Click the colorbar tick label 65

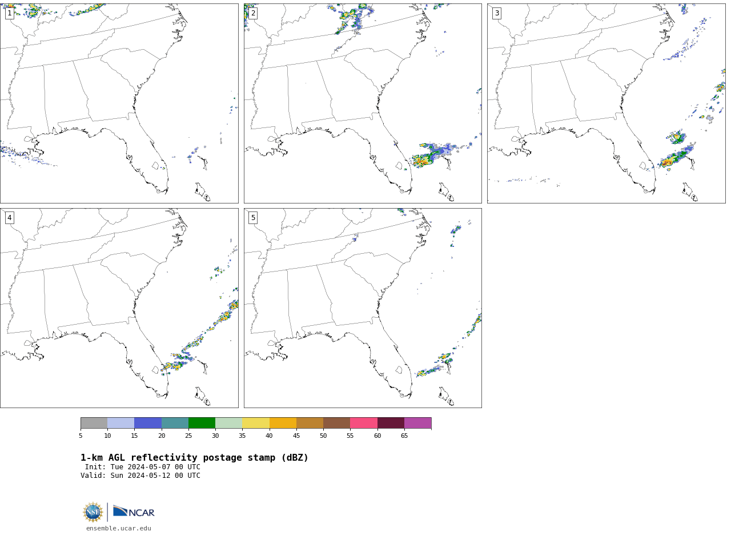pos(404,436)
